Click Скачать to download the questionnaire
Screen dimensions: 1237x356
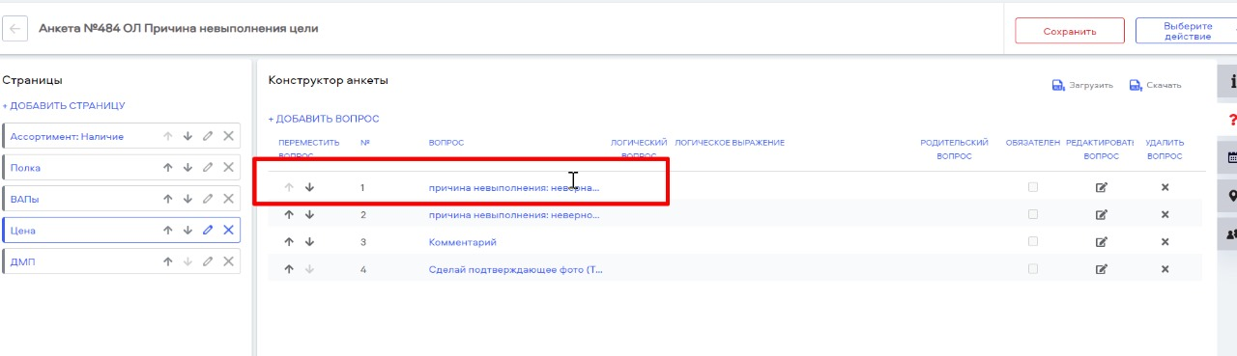(x=1155, y=85)
